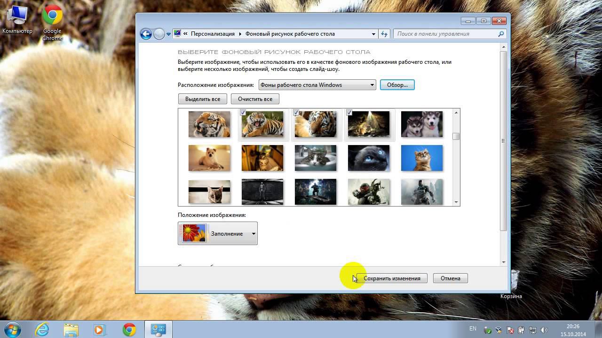
Task: Click the VirtualBox tray icon
Action: (x=499, y=330)
